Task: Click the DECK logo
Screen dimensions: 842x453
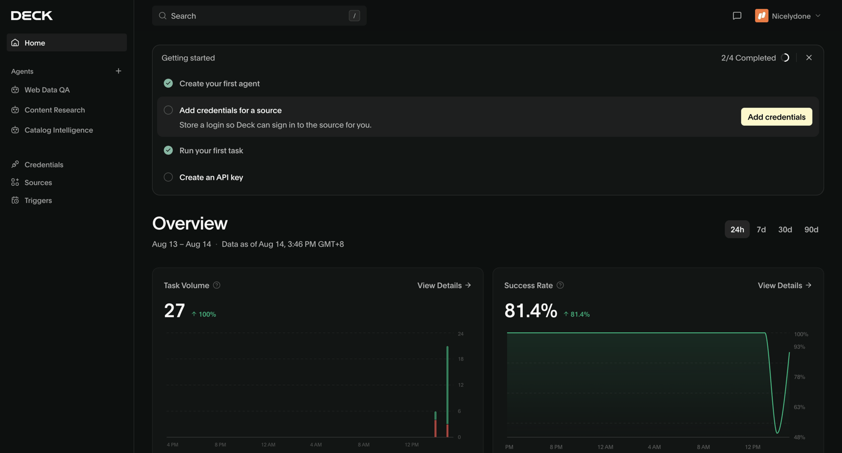Action: coord(32,16)
